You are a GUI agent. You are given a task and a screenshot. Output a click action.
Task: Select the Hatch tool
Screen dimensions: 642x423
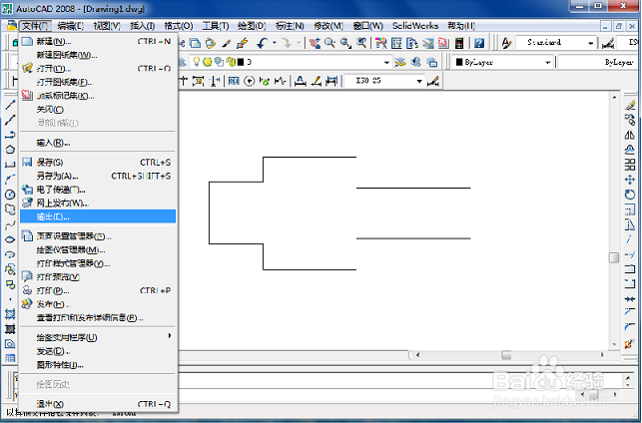pyautogui.click(x=10, y=314)
